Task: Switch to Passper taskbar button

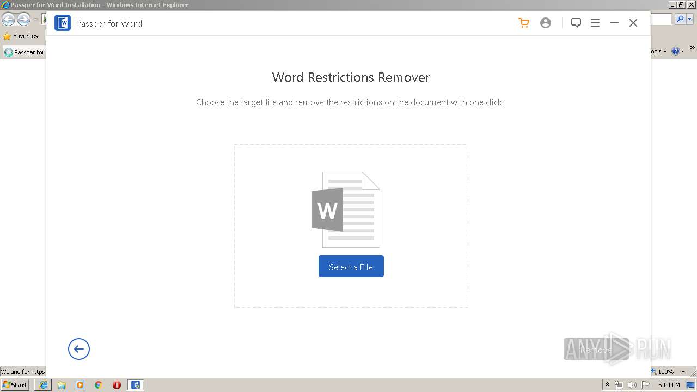Action: pyautogui.click(x=136, y=385)
